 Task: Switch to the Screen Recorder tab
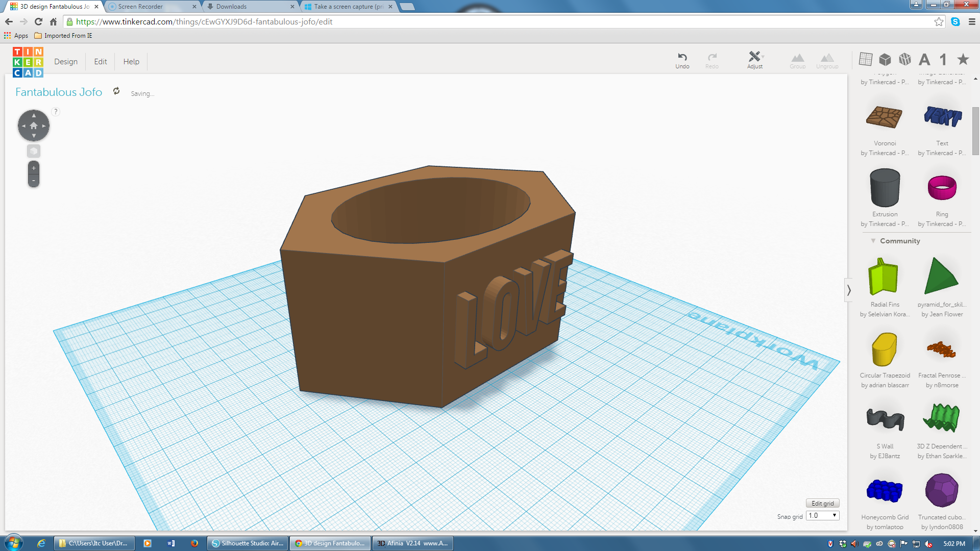point(153,7)
